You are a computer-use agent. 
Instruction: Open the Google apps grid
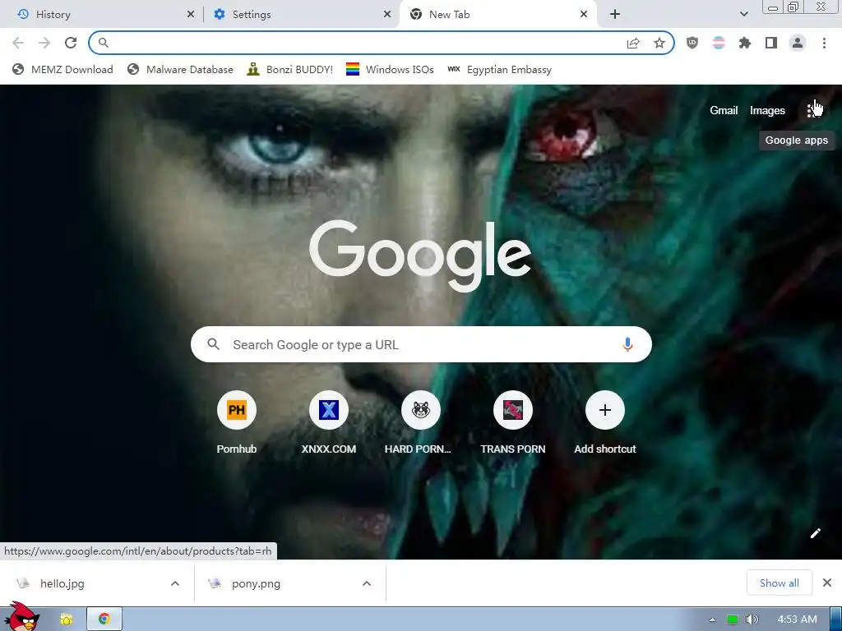pos(813,111)
